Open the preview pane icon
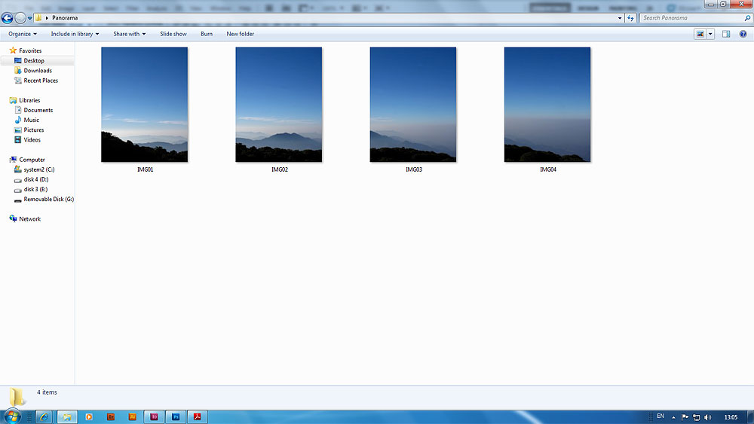Viewport: 754px width, 424px height. coord(726,34)
